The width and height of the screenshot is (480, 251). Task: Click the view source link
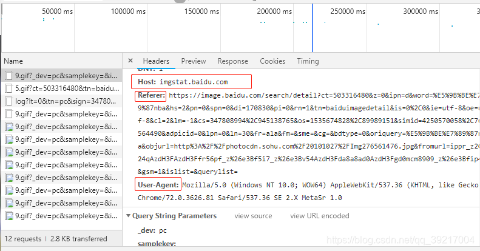click(253, 216)
